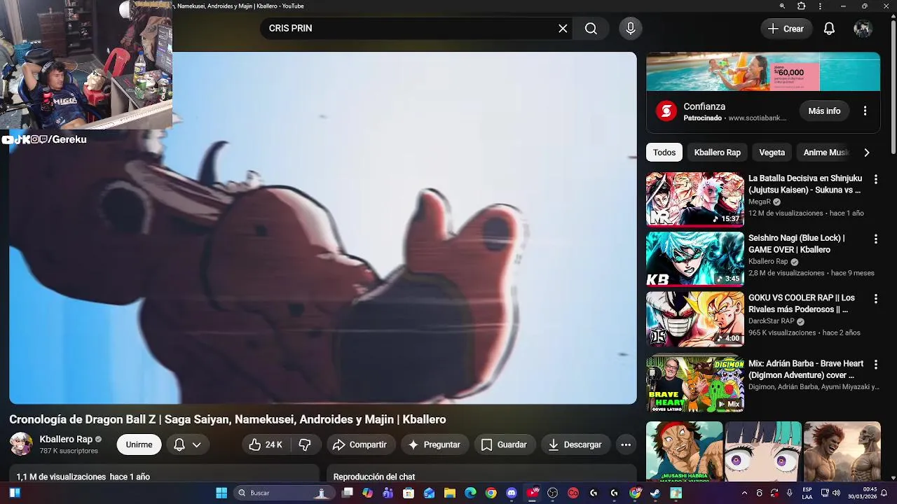Open the Kballero Rap channel name link

[x=66, y=439]
